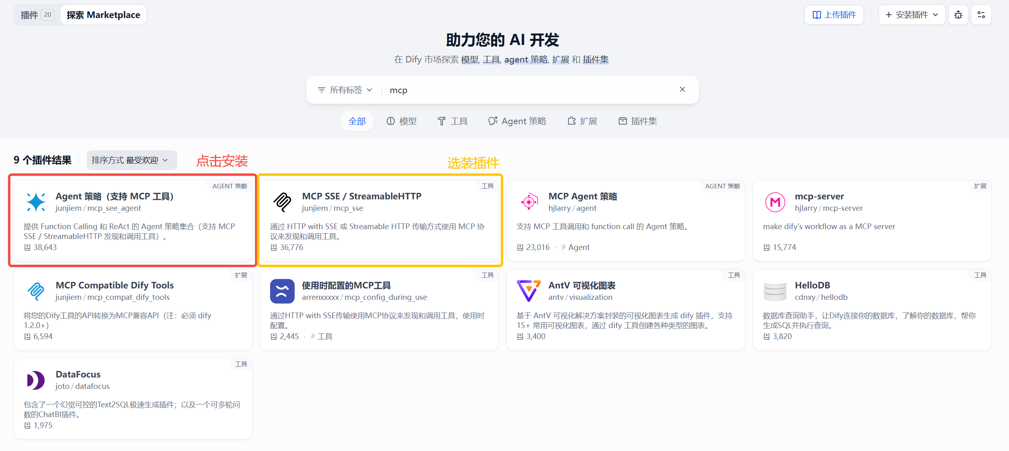Click the 上传插件 button
The height and width of the screenshot is (451, 1009).
point(833,14)
